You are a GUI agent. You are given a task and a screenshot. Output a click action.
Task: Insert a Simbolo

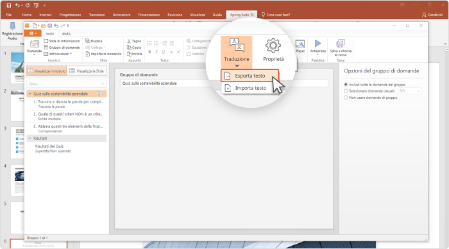coord(196,54)
